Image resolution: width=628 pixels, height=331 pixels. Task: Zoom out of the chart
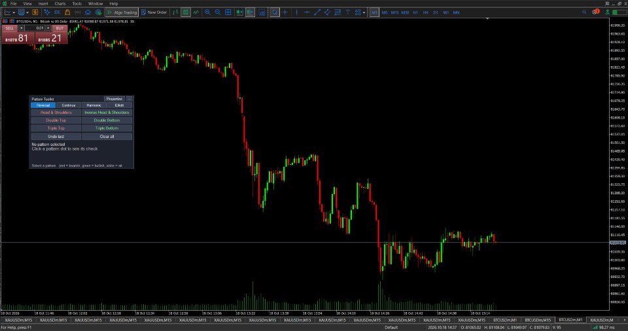(x=217, y=12)
